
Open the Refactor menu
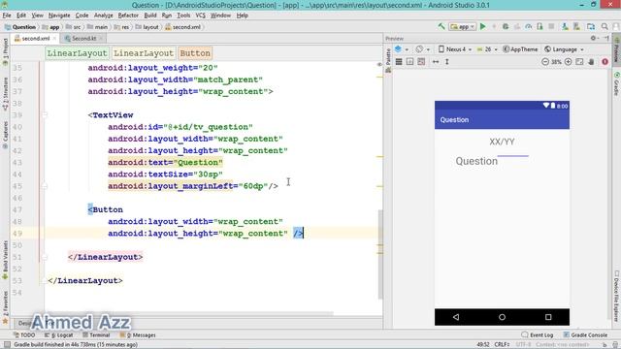click(128, 16)
